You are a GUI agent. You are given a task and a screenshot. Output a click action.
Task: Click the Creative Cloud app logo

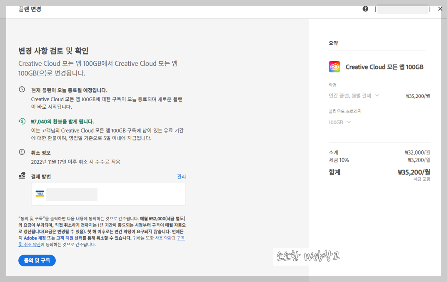click(x=334, y=67)
